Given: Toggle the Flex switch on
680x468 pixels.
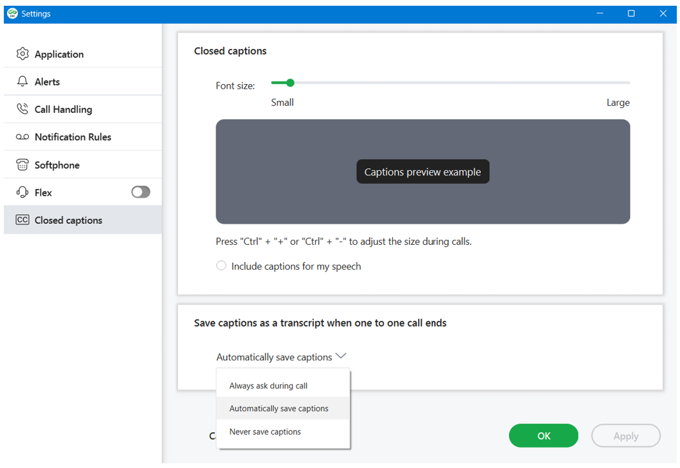Looking at the screenshot, I should pos(141,192).
